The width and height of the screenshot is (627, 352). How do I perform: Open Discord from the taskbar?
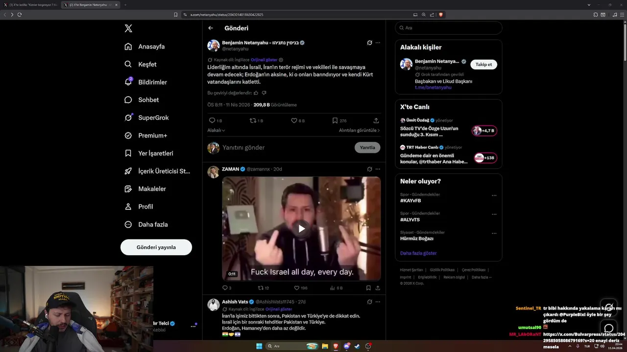click(x=347, y=346)
